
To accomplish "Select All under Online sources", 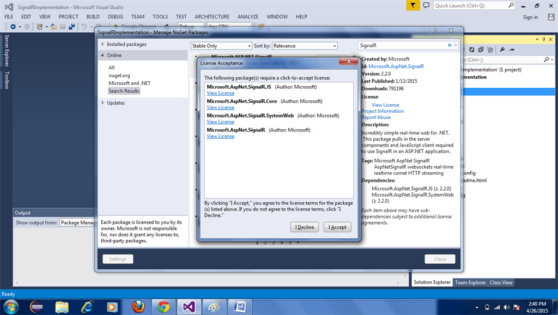I will pyautogui.click(x=111, y=67).
